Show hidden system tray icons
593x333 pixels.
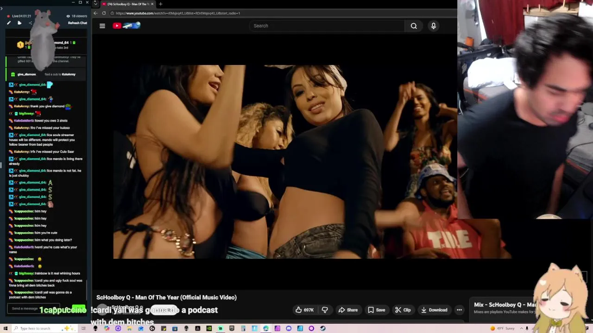point(521,328)
